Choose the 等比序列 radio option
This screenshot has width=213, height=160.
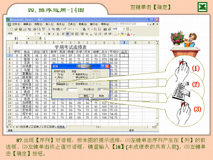(74, 78)
